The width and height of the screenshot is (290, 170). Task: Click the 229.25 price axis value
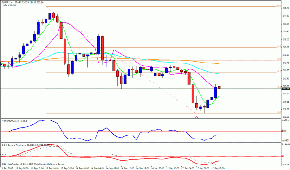[x=286, y=109]
